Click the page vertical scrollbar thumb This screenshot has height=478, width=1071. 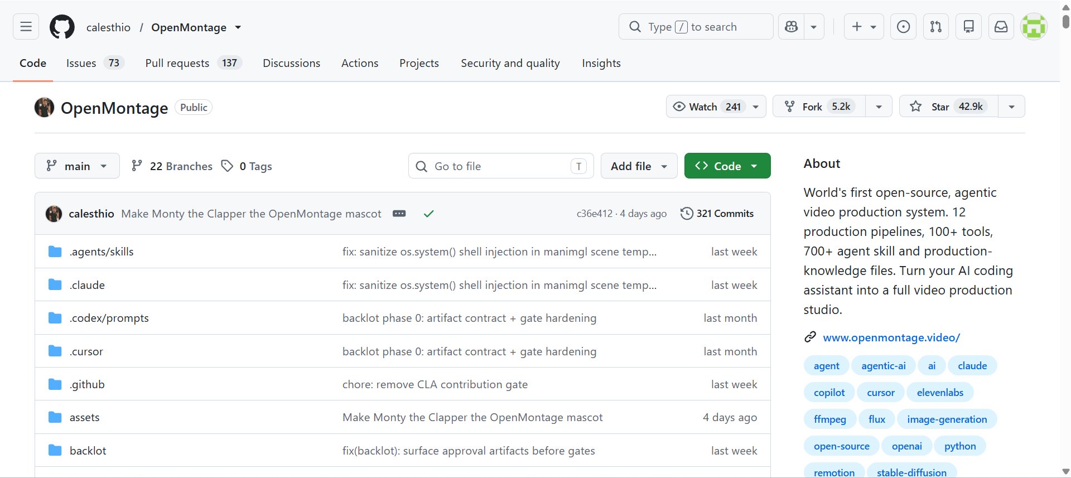tap(1066, 21)
